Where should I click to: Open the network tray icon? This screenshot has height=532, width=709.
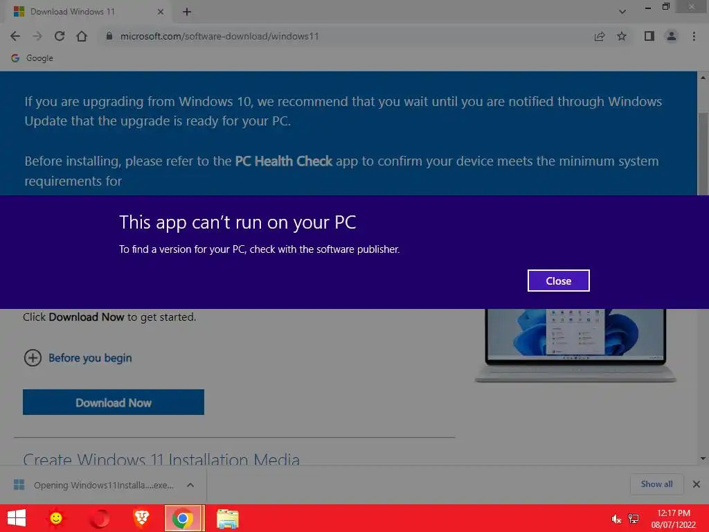coord(634,519)
